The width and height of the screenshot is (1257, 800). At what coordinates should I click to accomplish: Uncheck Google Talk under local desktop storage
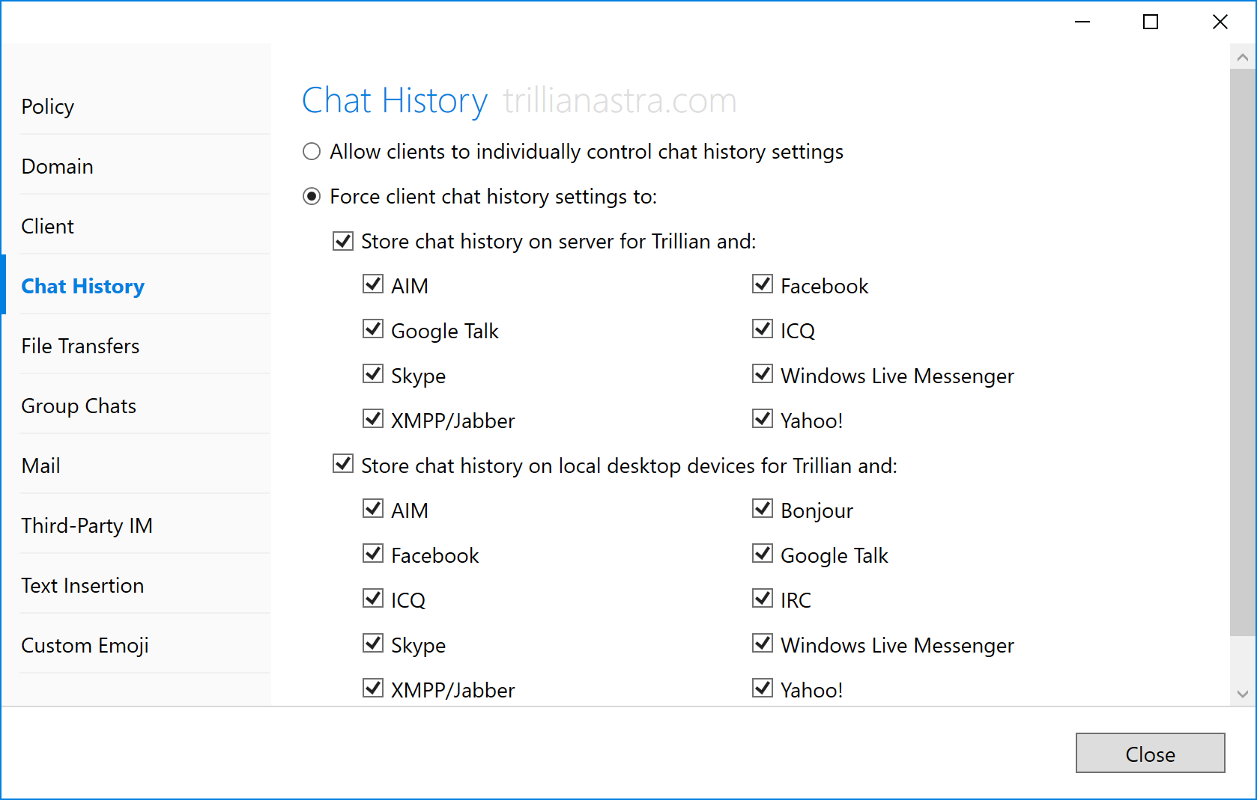763,554
